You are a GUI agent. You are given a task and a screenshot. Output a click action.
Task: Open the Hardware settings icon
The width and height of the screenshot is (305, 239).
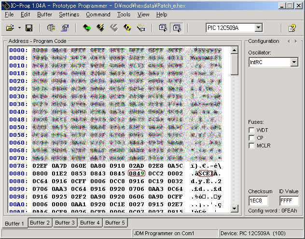click(x=51, y=28)
